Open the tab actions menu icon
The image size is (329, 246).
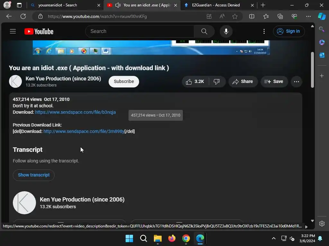coord(19,5)
